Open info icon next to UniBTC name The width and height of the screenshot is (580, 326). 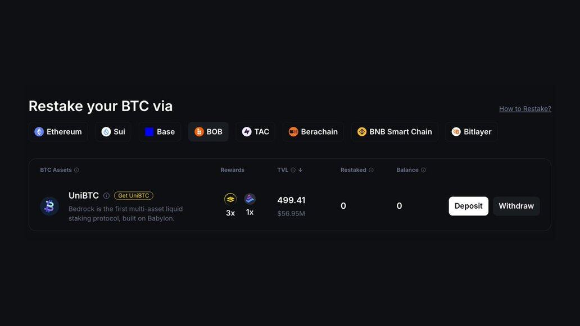point(106,196)
